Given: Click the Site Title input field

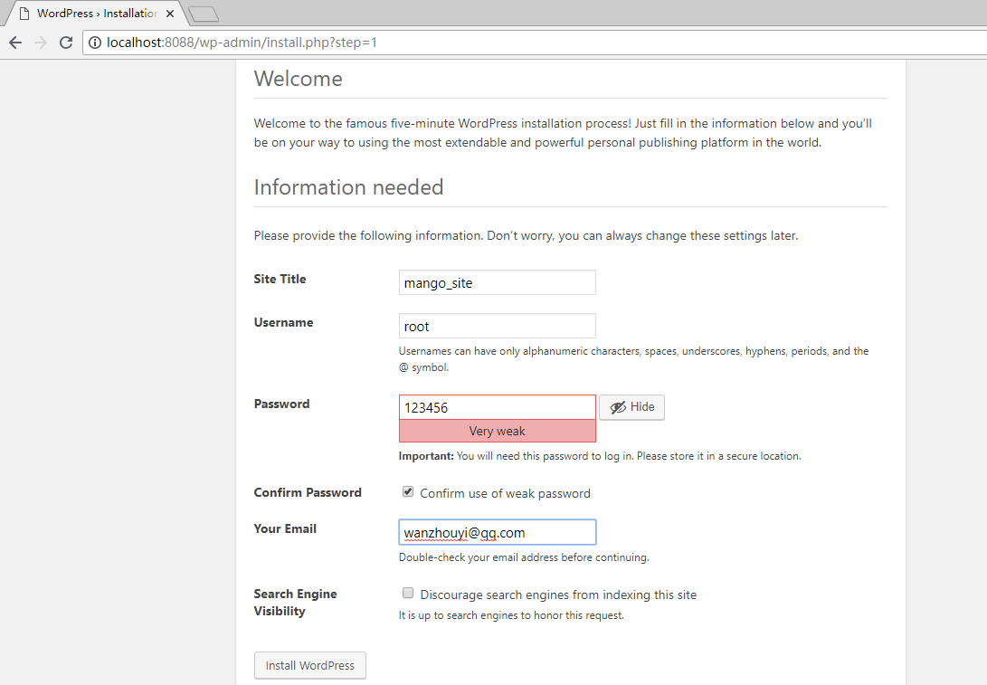Looking at the screenshot, I should point(497,282).
